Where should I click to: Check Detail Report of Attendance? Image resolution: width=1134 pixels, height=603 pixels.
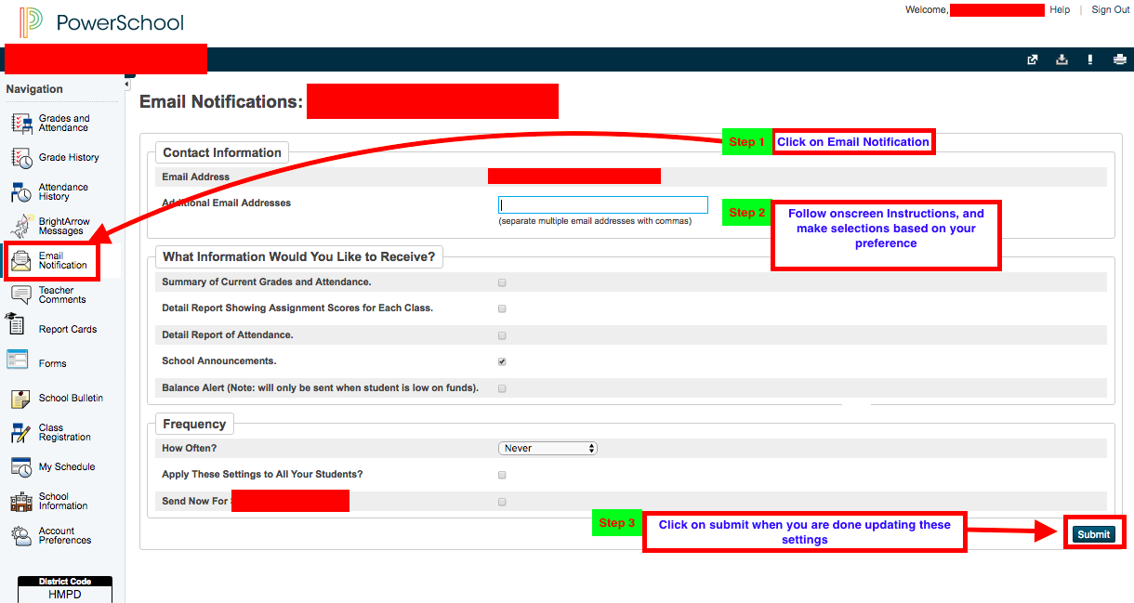coord(502,335)
